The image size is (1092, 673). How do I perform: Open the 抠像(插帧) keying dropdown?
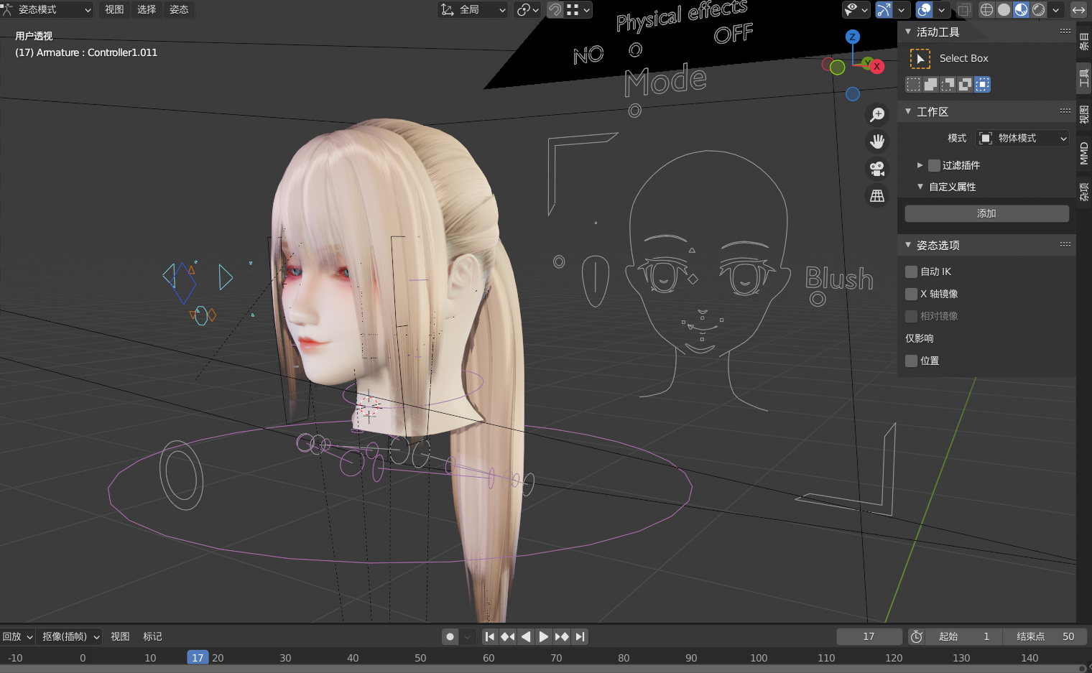coord(70,636)
